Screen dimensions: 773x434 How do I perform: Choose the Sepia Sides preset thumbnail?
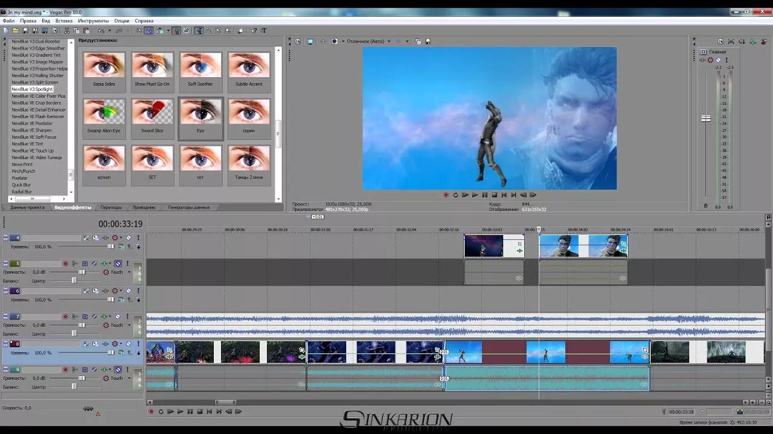pyautogui.click(x=104, y=71)
